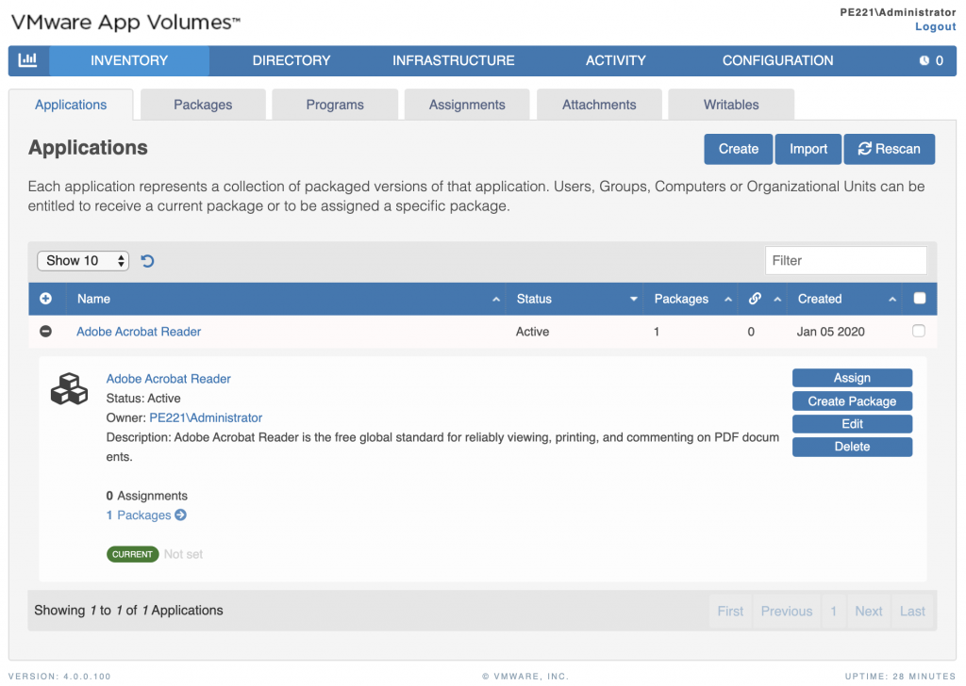Click inside the Filter input field
This screenshot has width=966, height=686.
point(845,260)
